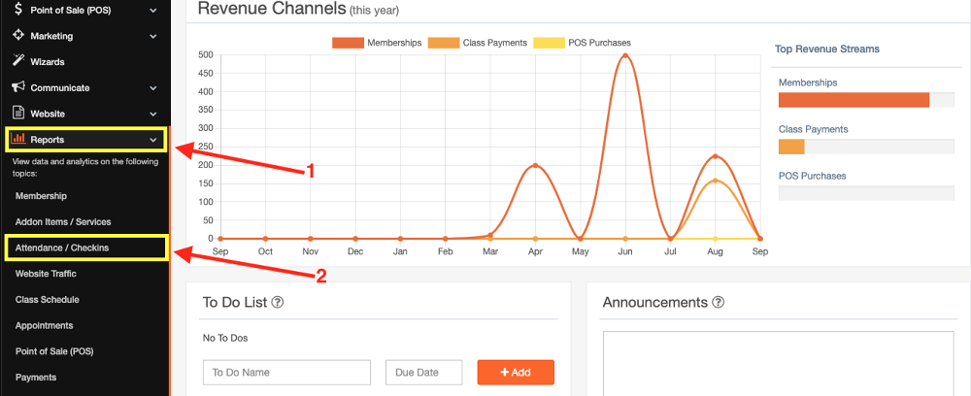
Task: Click the To Do Name input field
Action: 286,372
